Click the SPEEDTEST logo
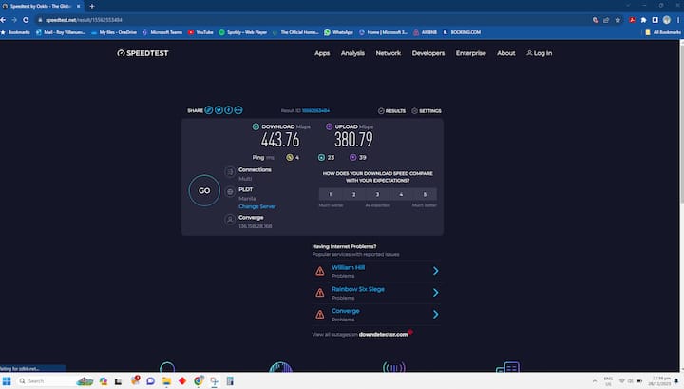 pyautogui.click(x=142, y=53)
